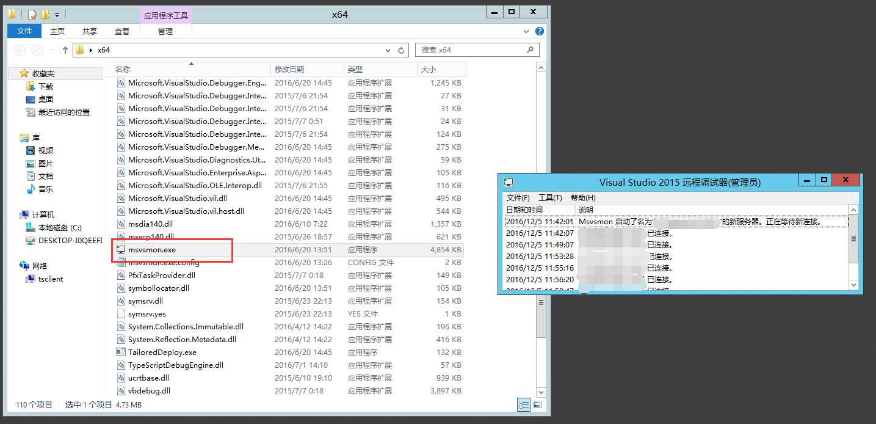Viewport: 876px width, 424px height.
Task: Click the search magnifier icon
Action: click(x=530, y=50)
